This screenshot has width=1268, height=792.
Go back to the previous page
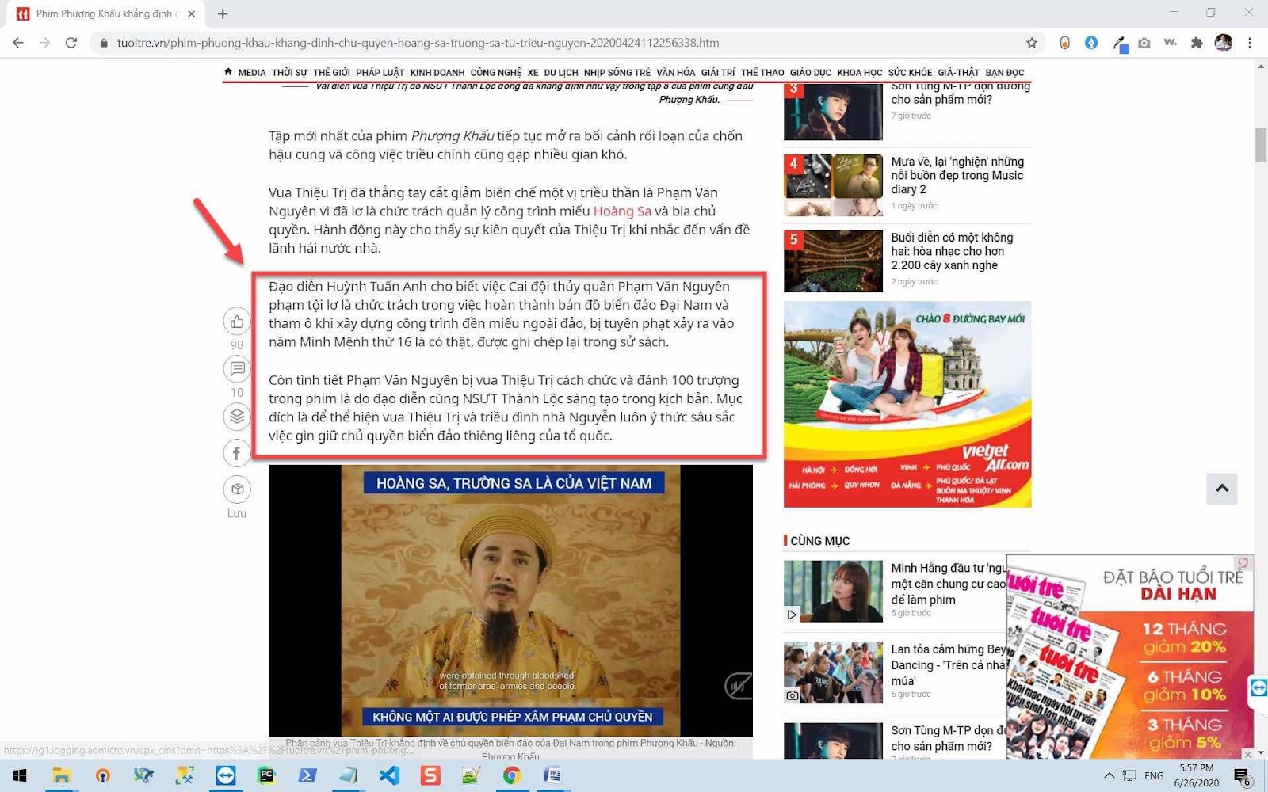pyautogui.click(x=18, y=43)
